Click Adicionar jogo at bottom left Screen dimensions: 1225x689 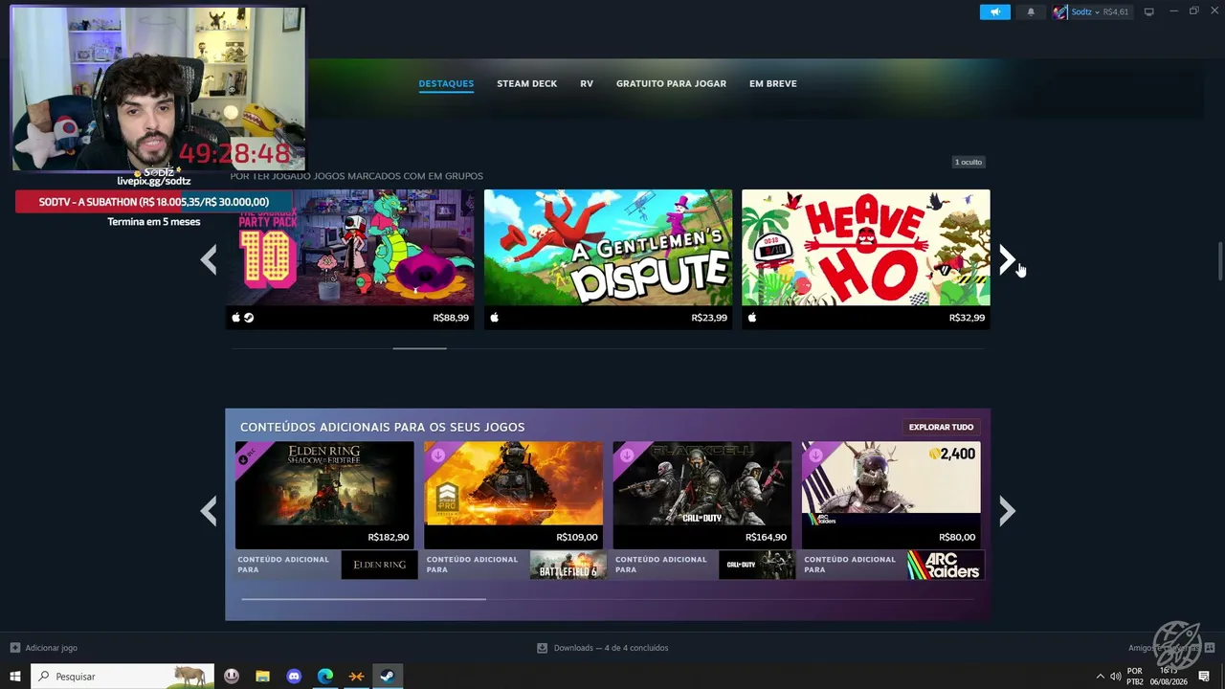44,648
